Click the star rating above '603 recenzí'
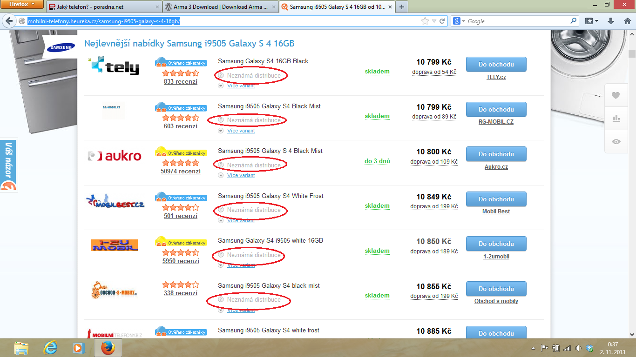 (181, 118)
